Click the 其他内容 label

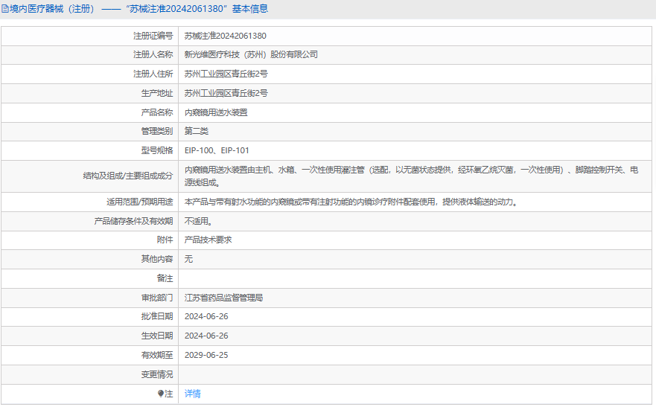[x=157, y=259]
